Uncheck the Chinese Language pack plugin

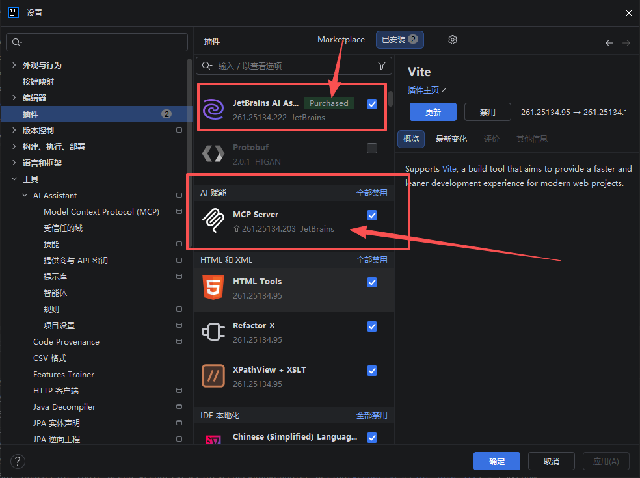[372, 438]
